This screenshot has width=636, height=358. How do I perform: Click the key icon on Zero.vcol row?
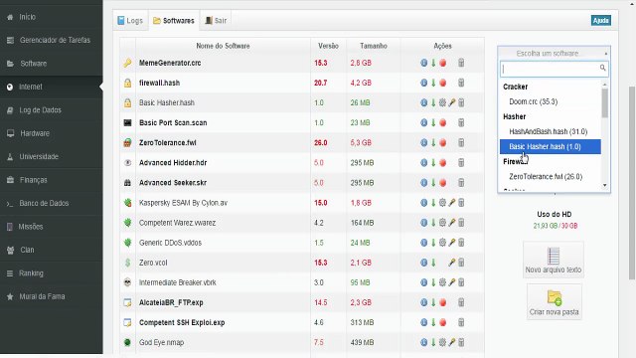click(x=452, y=263)
